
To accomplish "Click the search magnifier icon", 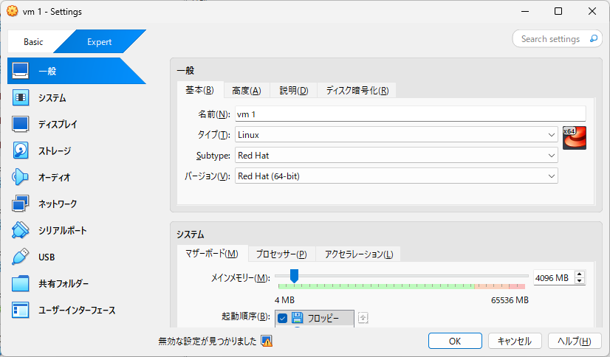I will point(593,38).
